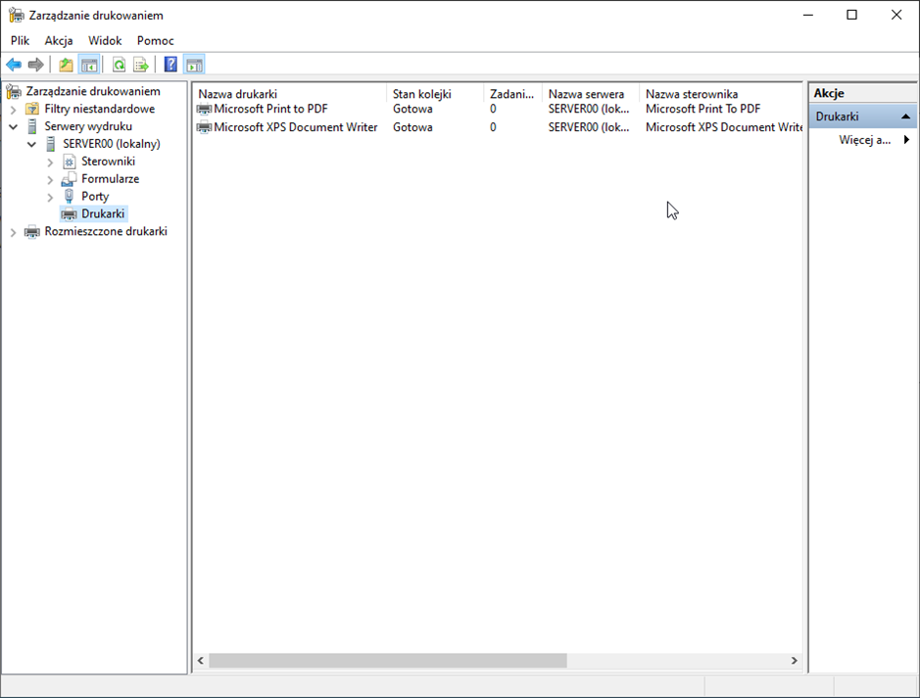The image size is (920, 698).
Task: Open the Akcja menu
Action: (59, 40)
